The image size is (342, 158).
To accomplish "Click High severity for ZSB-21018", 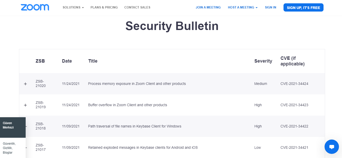I will 258,126.
